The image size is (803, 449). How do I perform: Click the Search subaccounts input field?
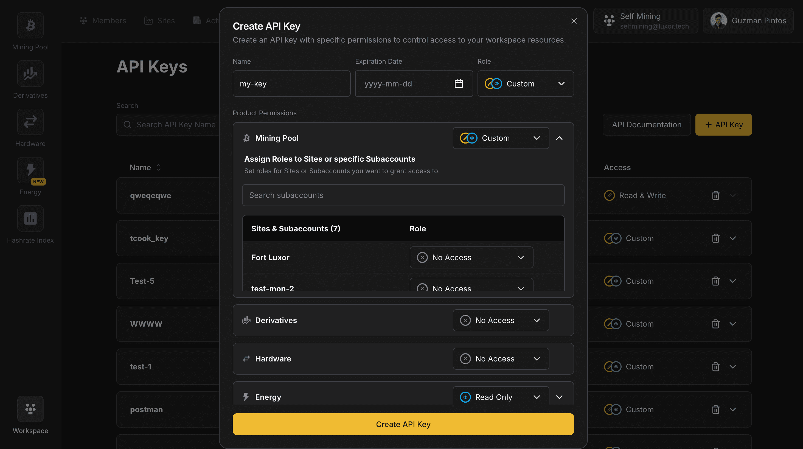(x=403, y=195)
